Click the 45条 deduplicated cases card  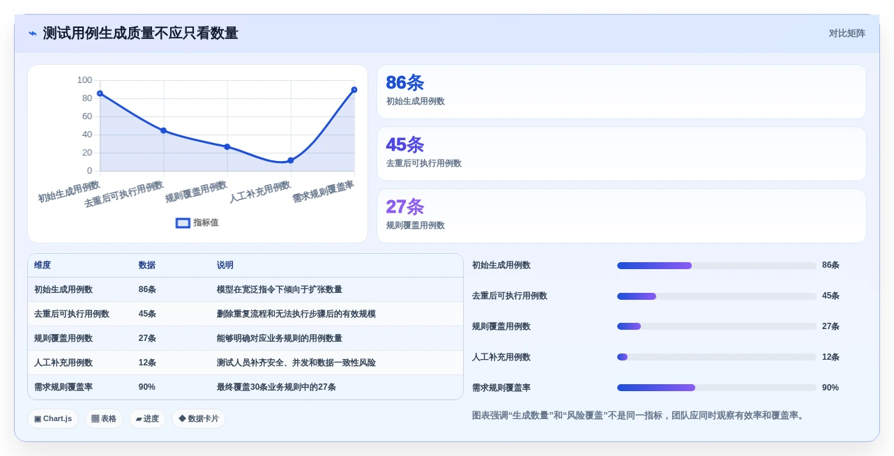621,154
